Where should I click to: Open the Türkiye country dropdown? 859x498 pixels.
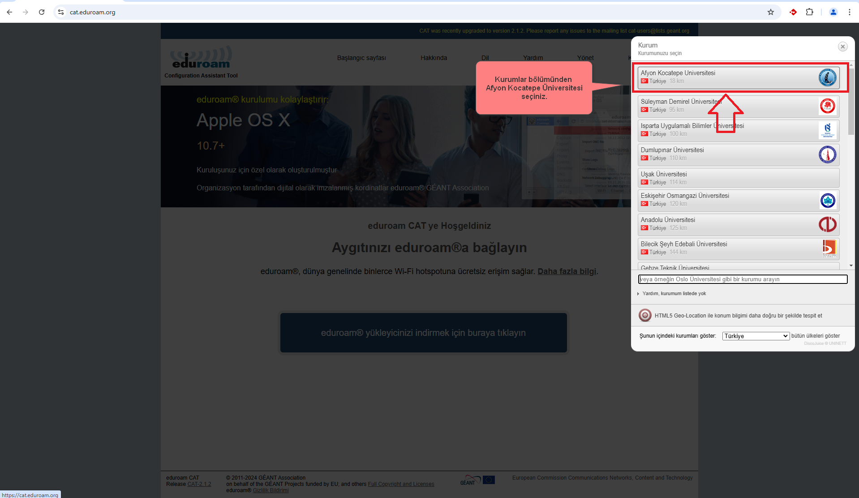click(756, 336)
